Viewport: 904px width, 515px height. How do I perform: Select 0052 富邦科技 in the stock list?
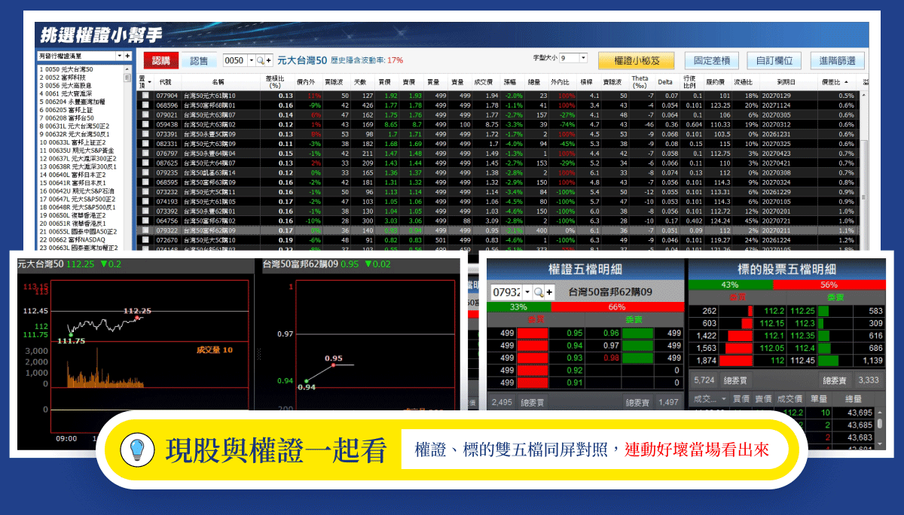(63, 77)
